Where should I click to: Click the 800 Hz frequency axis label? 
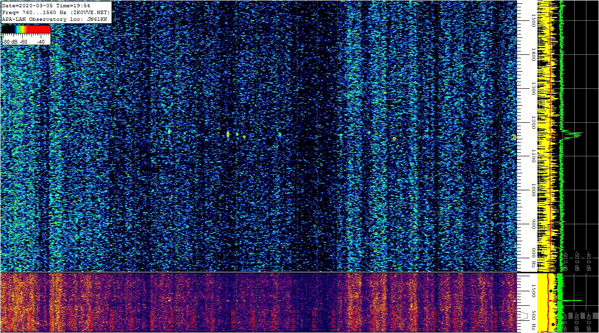[x=534, y=259]
